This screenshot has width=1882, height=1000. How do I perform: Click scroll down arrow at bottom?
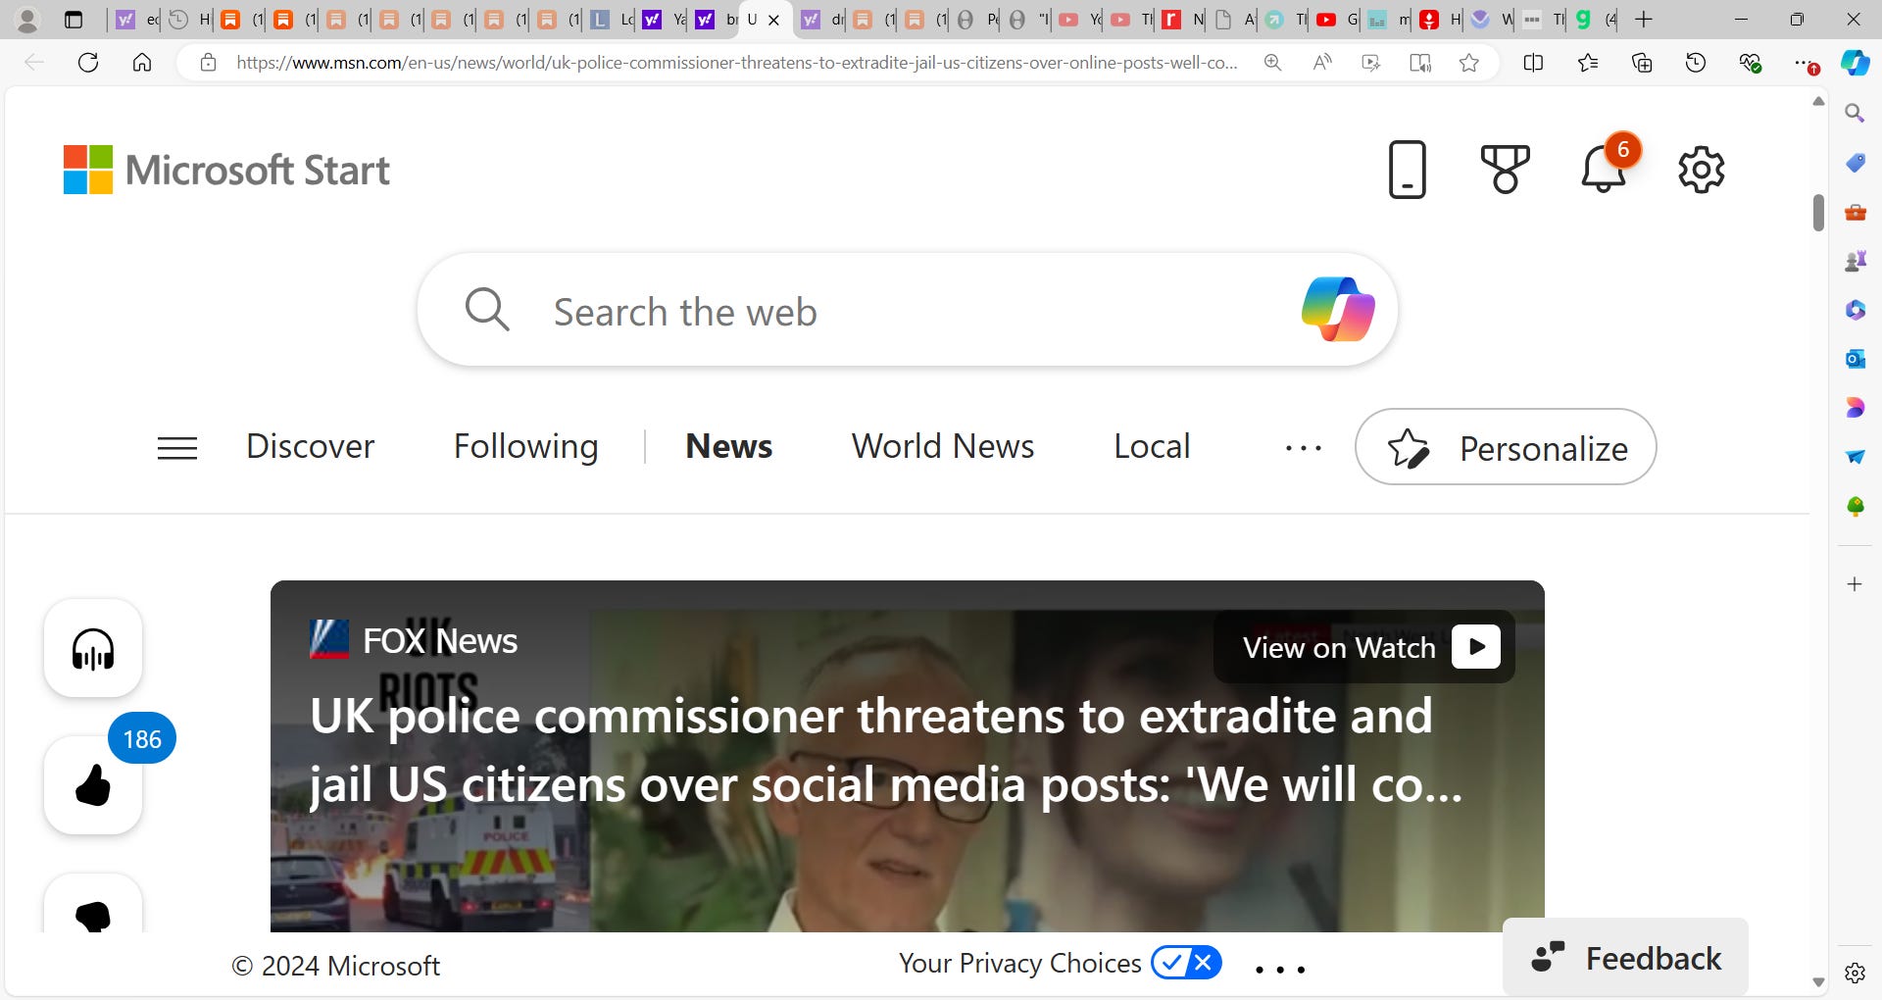(x=1818, y=981)
